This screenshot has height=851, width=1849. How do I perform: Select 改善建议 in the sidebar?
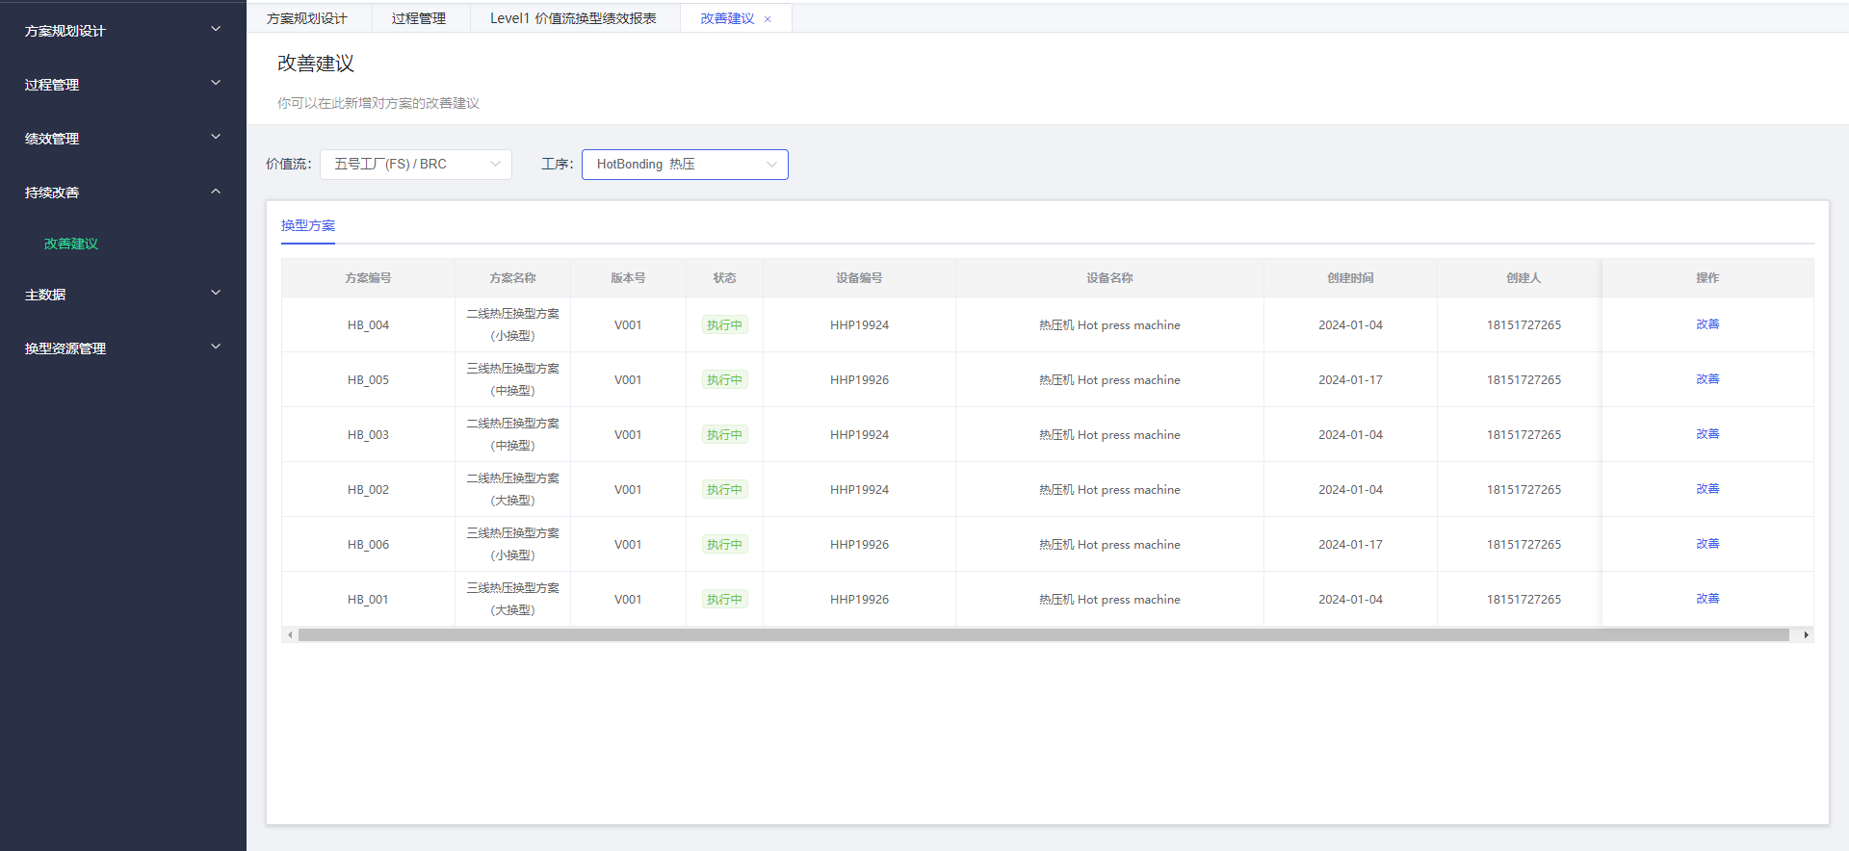tap(71, 244)
